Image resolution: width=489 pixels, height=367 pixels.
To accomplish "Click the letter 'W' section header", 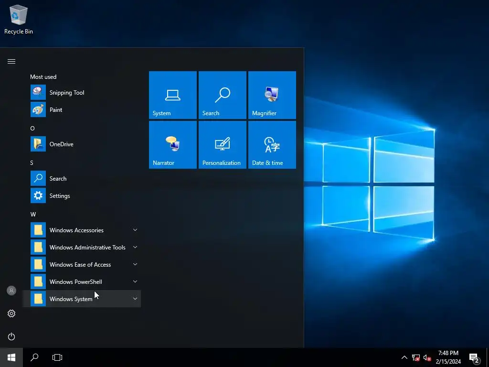I will click(33, 215).
